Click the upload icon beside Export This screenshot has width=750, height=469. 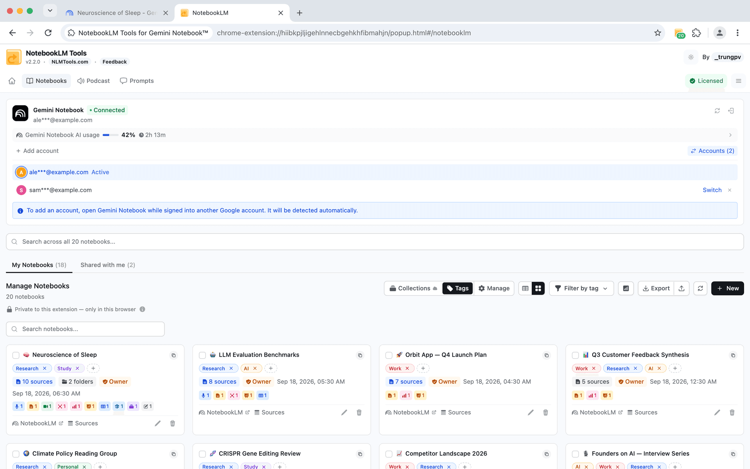[x=682, y=288]
